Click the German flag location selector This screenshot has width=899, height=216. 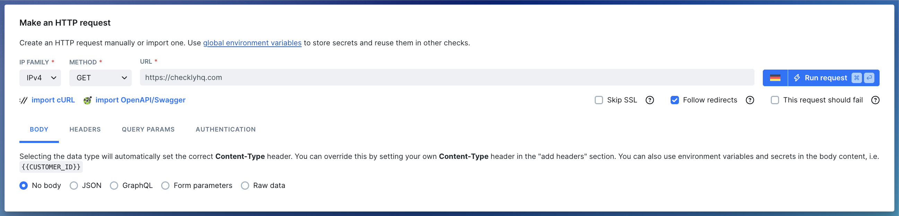tap(775, 78)
